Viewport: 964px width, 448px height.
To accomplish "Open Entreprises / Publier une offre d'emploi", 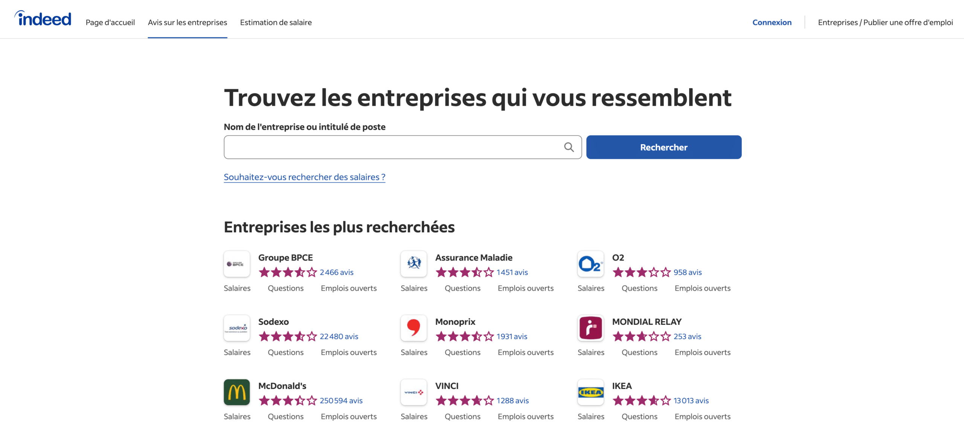I will [x=885, y=22].
